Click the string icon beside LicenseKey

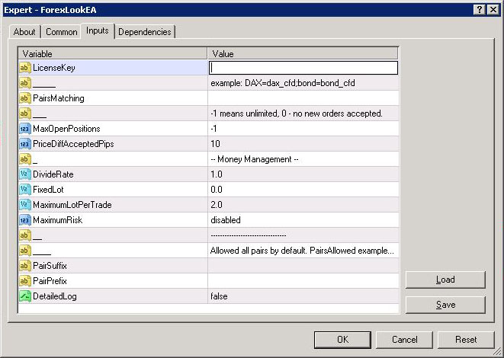pos(25,68)
